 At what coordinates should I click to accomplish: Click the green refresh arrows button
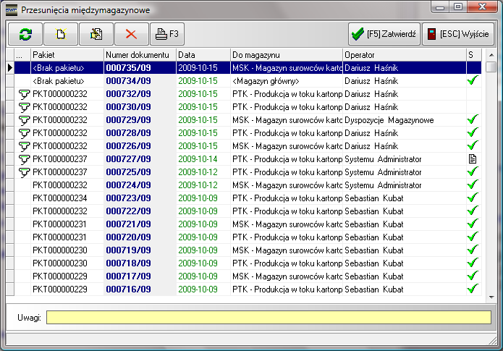pos(25,34)
